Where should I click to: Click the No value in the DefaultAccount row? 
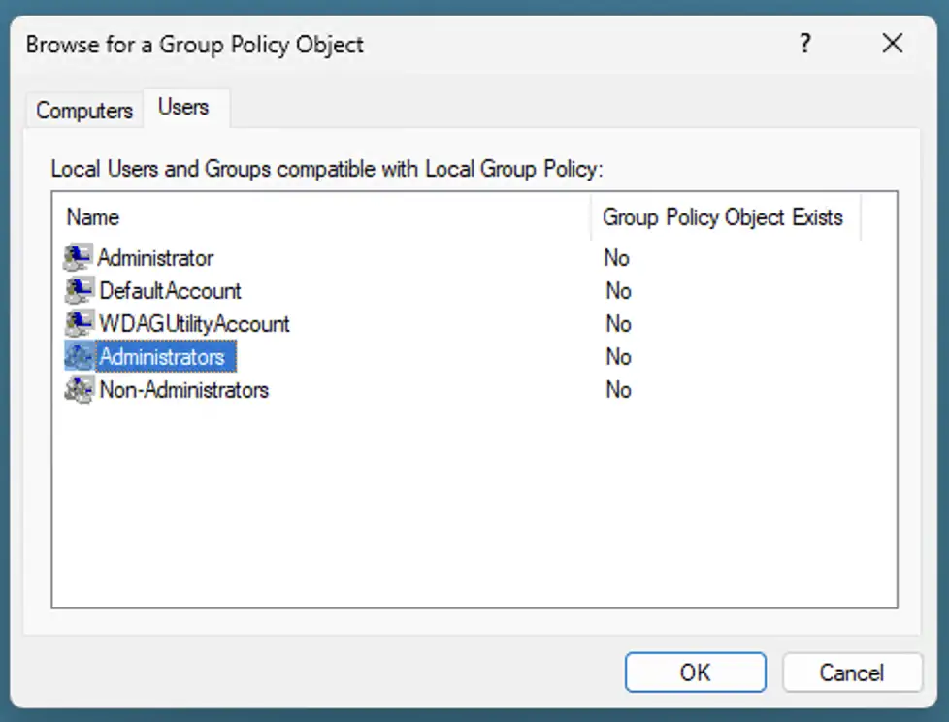click(x=618, y=291)
